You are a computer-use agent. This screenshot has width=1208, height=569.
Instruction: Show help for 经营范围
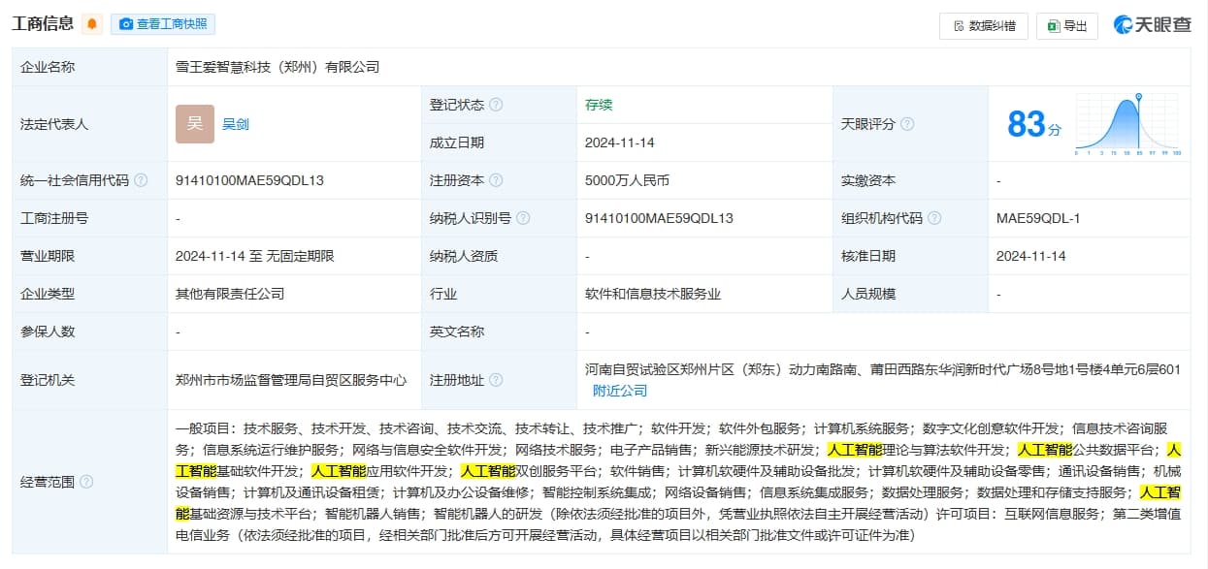point(86,482)
